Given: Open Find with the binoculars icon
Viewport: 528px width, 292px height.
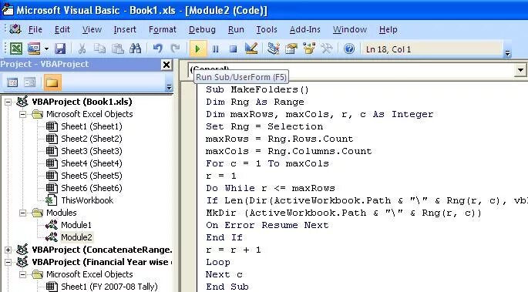Looking at the screenshot, I should (136, 49).
